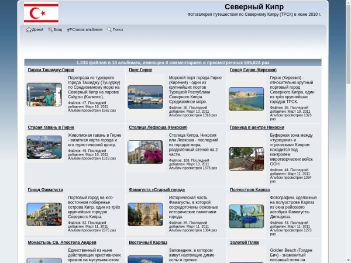Open album Паром Ташиджу-Гирне
This screenshot has width=351, height=263.
[51, 70]
